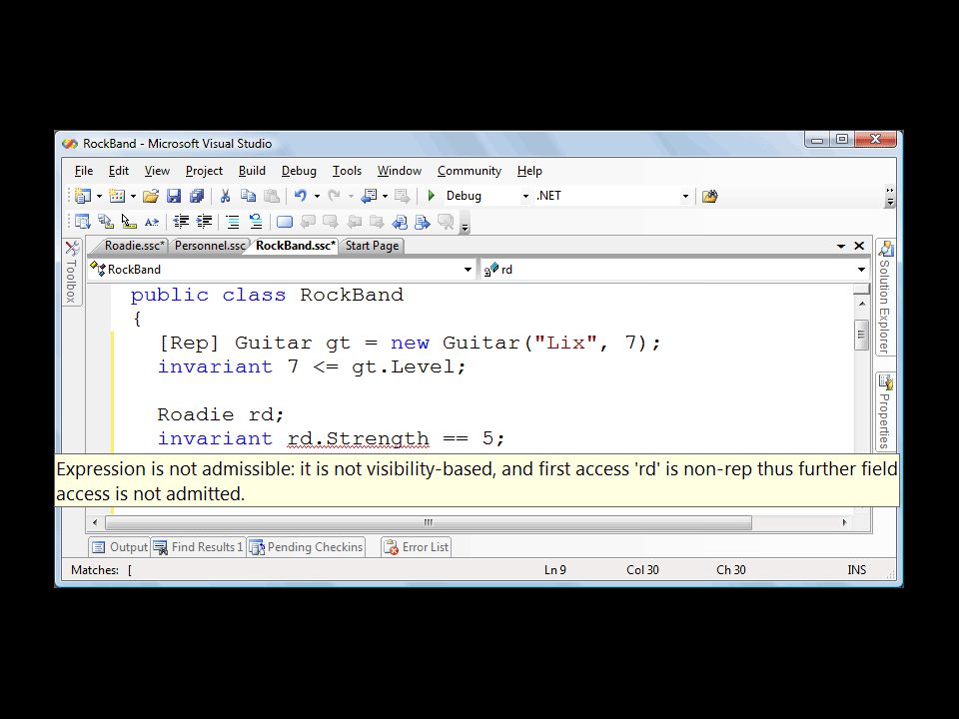Expand the Navigate Backward dropdown arrow
959x719 pixels.
click(385, 197)
